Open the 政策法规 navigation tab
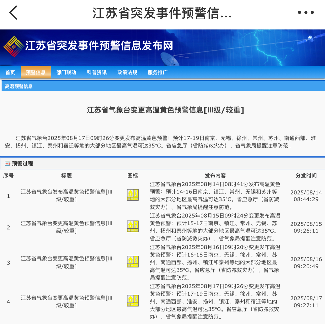 [x=127, y=73]
